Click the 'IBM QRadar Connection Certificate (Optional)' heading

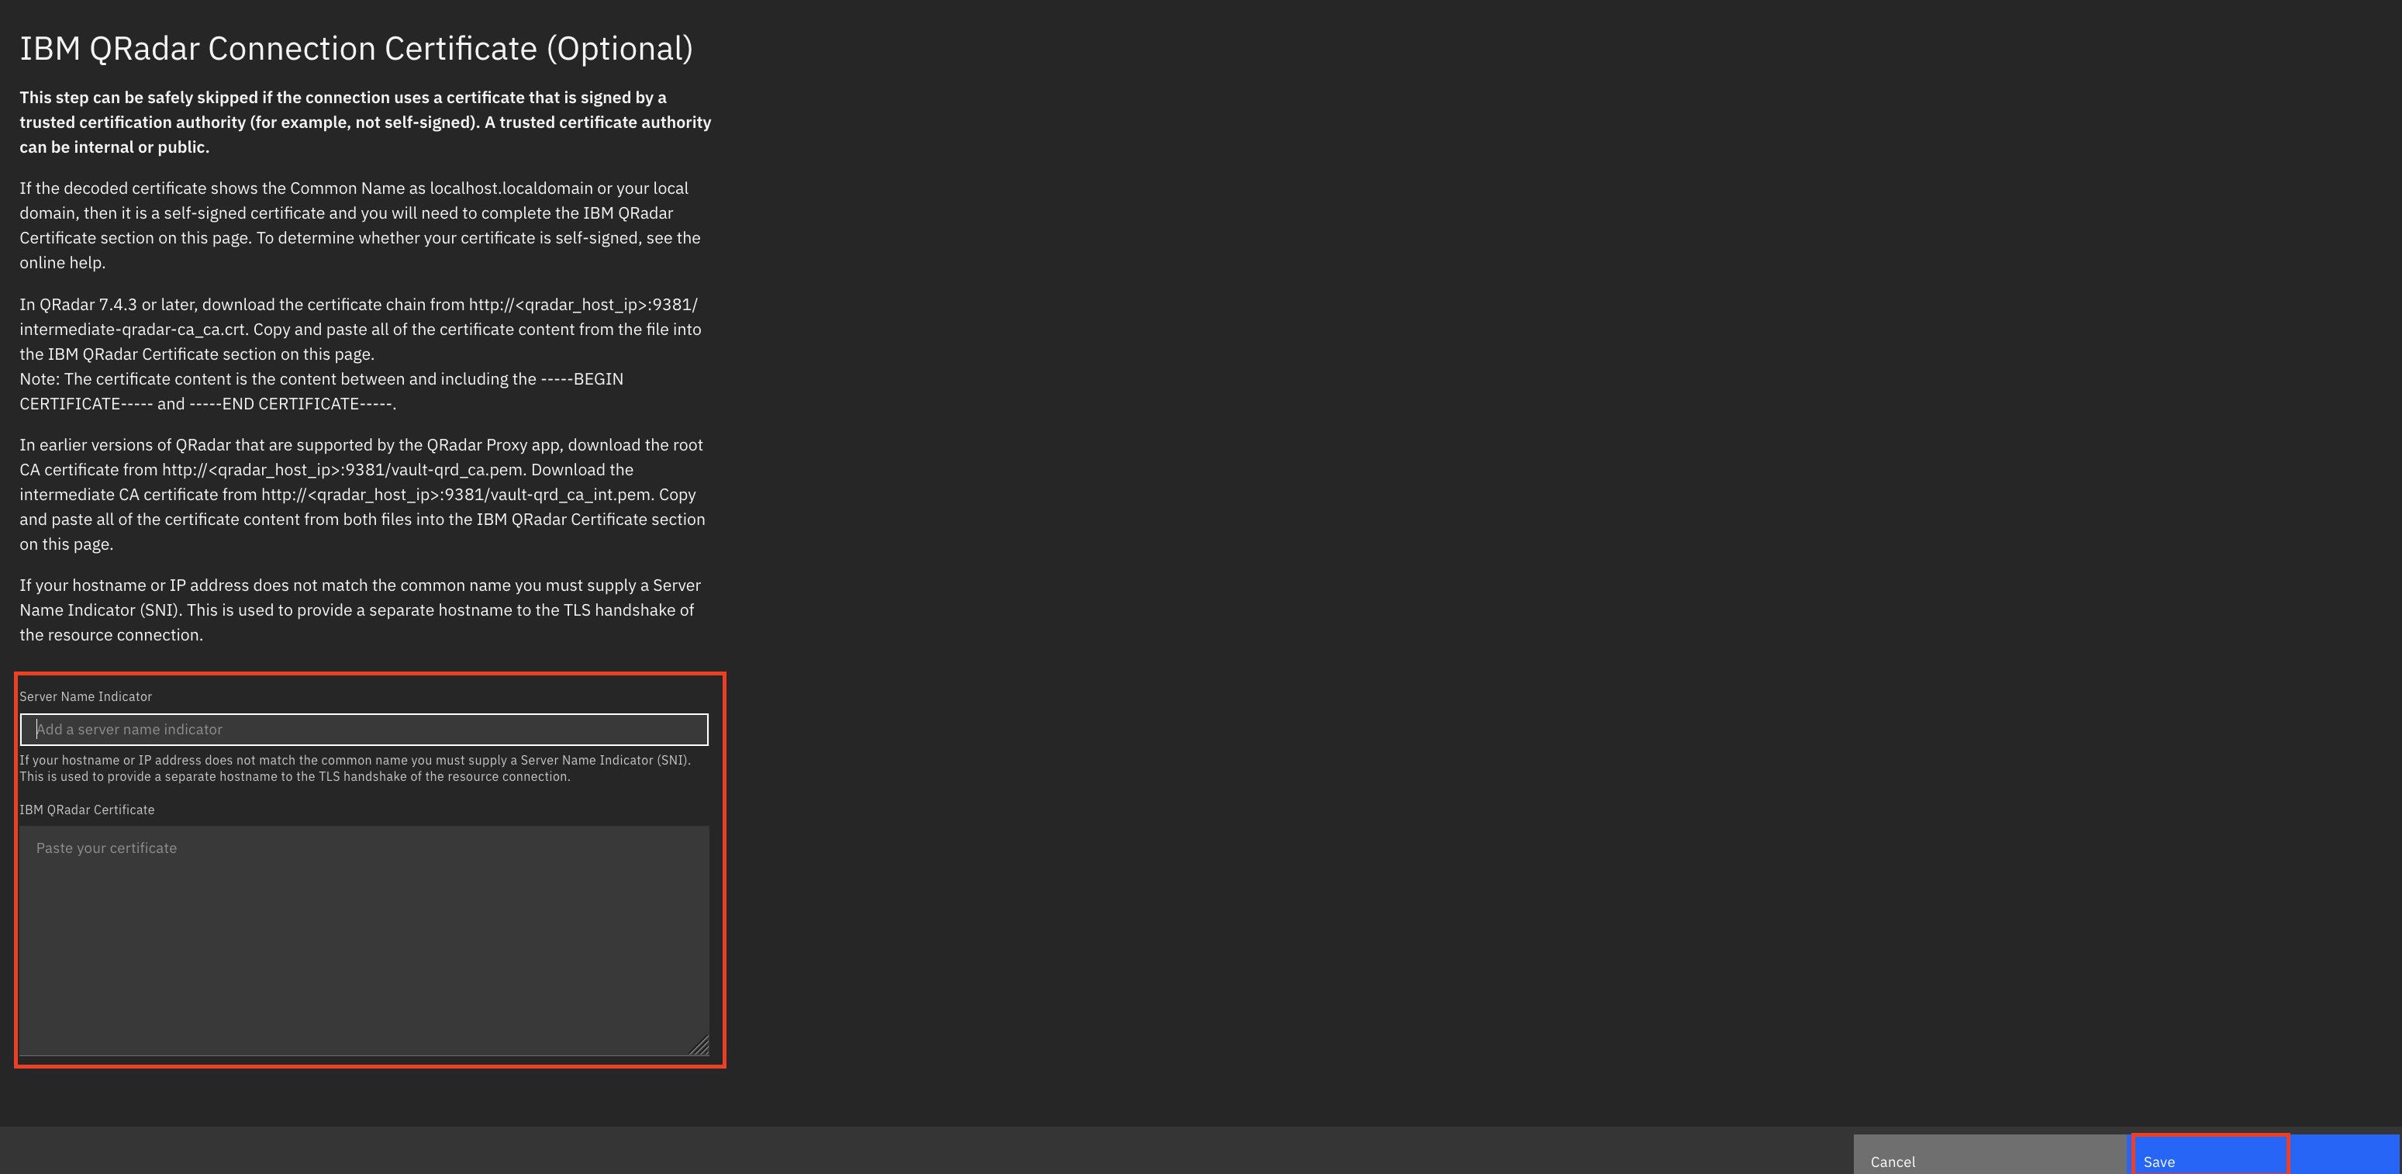(x=356, y=49)
